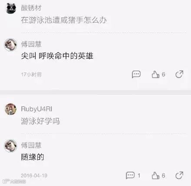This screenshot has height=186, width=191.
Task: Tap 傅园慧 name above 尖叫 answer
Action: tap(31, 44)
